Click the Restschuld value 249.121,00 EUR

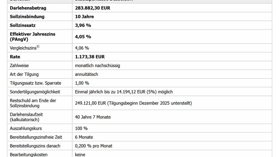point(90,103)
